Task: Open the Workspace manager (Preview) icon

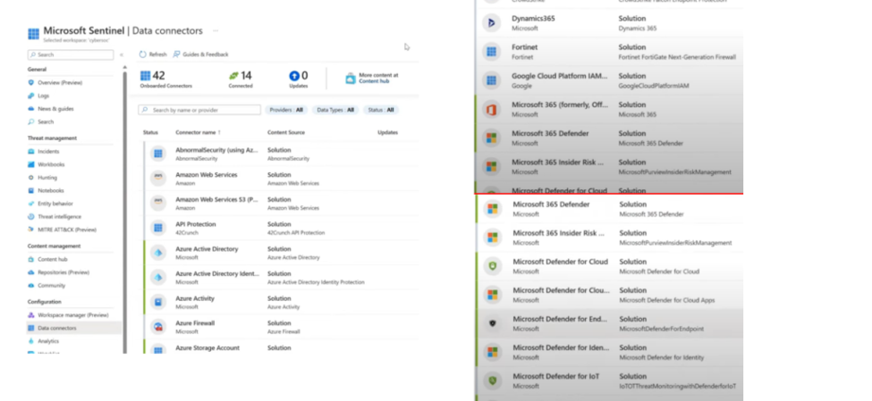Action: click(31, 315)
